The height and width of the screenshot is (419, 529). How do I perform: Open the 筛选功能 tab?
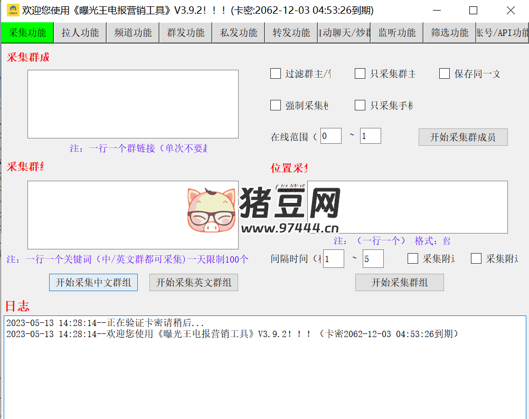coord(450,33)
